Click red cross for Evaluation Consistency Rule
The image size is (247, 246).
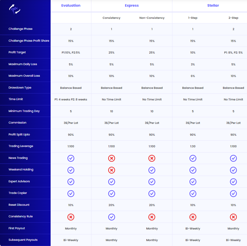pyautogui.click(x=71, y=217)
